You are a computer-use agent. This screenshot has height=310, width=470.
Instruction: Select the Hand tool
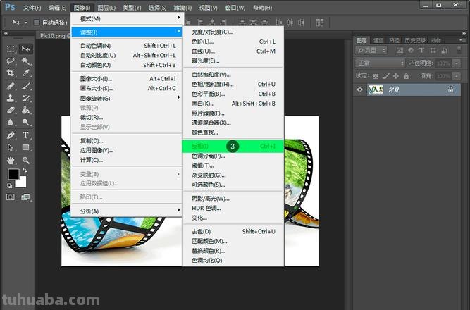[11, 161]
